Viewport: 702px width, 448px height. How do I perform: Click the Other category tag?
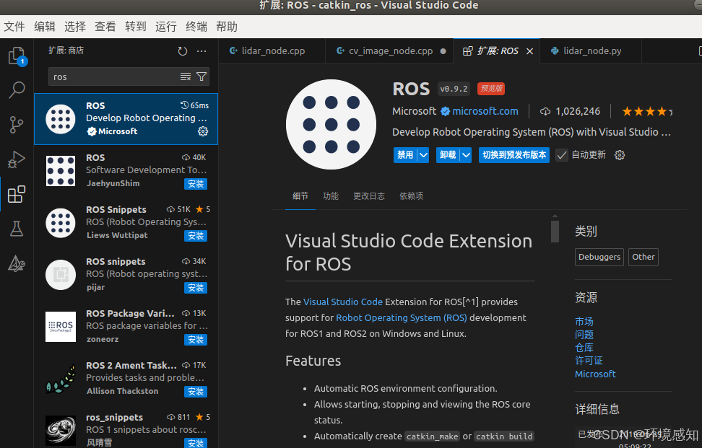[643, 257]
